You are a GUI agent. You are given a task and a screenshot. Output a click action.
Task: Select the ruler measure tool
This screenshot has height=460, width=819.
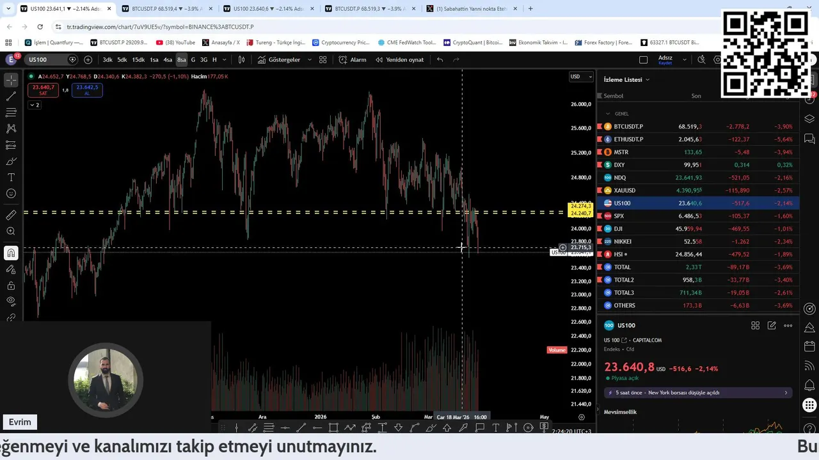pos(11,215)
